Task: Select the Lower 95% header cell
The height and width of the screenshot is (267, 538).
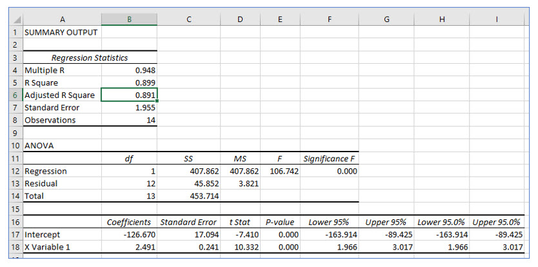Action: point(330,222)
